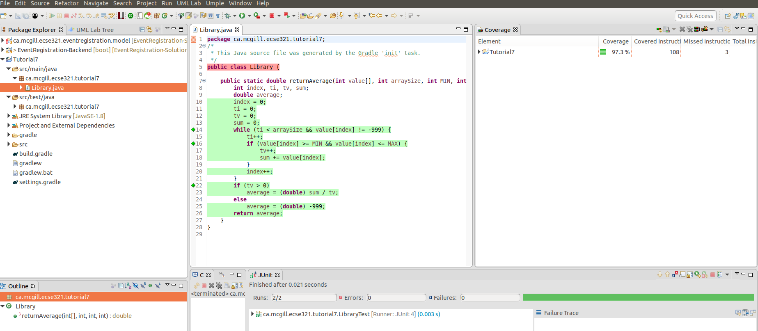
Task: Click the Debug bug icon
Action: tap(227, 16)
